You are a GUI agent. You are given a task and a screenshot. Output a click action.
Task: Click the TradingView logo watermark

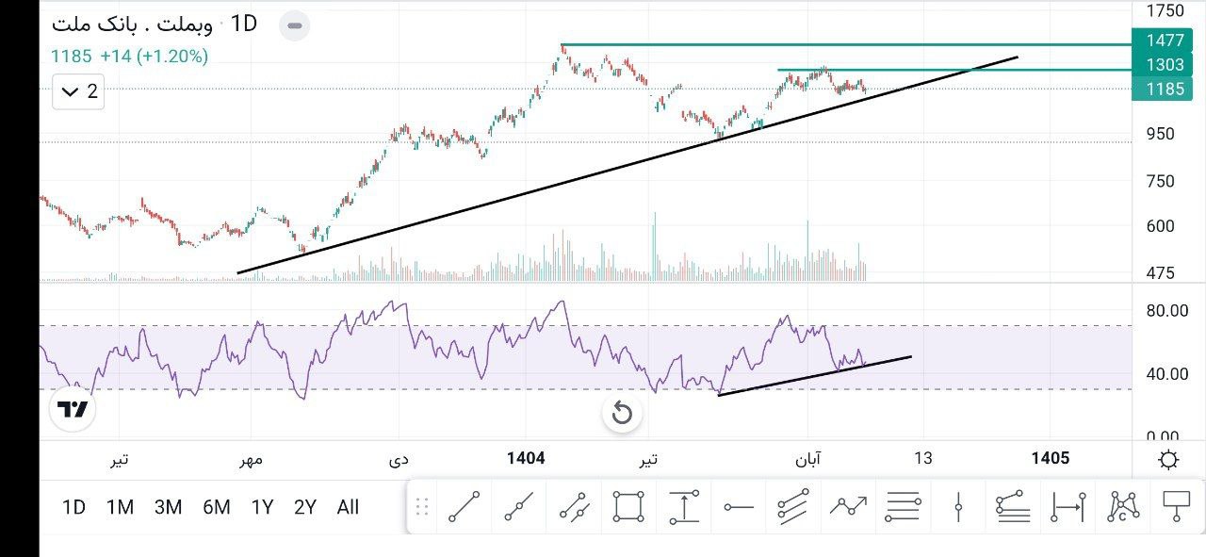pyautogui.click(x=73, y=409)
